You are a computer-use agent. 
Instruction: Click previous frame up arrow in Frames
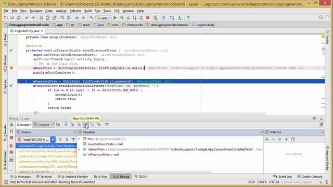point(60,140)
